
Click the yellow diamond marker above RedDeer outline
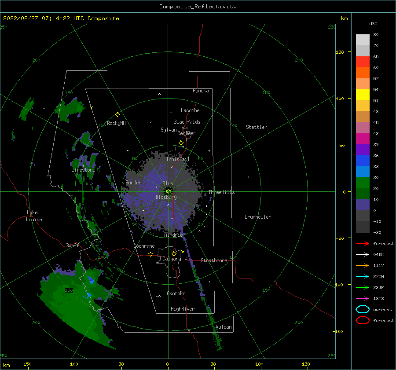click(x=181, y=143)
